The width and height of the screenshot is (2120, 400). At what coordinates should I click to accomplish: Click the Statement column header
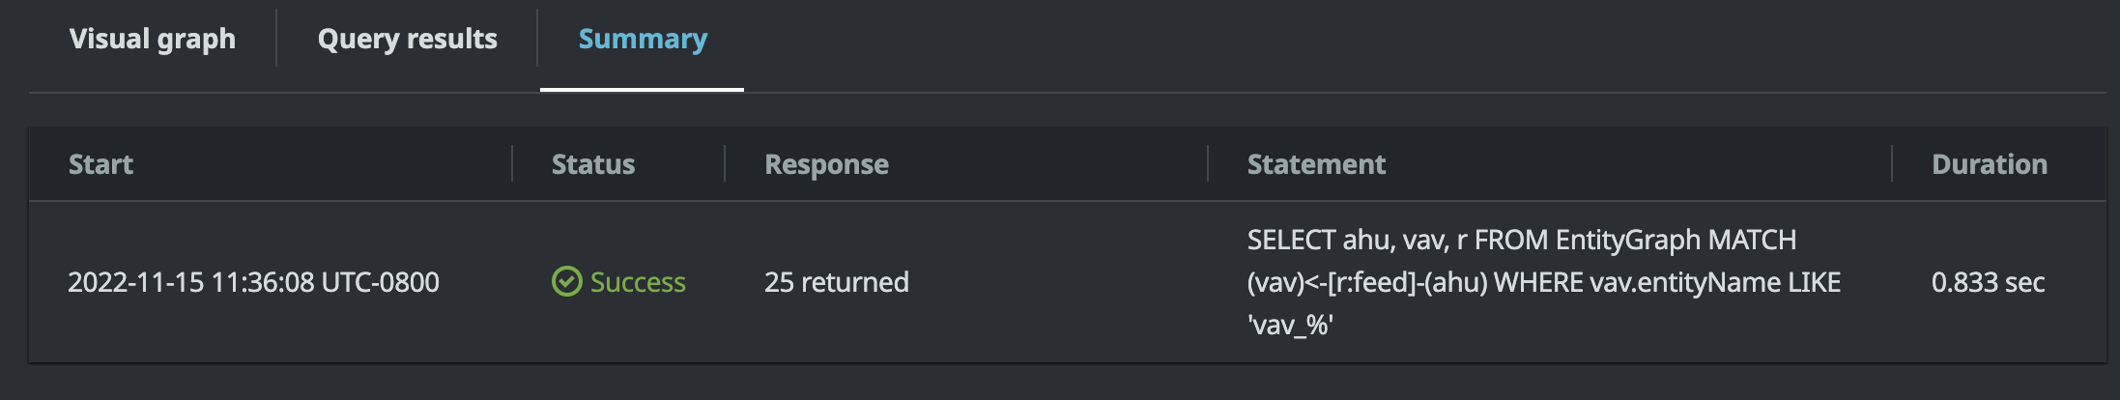click(x=1316, y=164)
